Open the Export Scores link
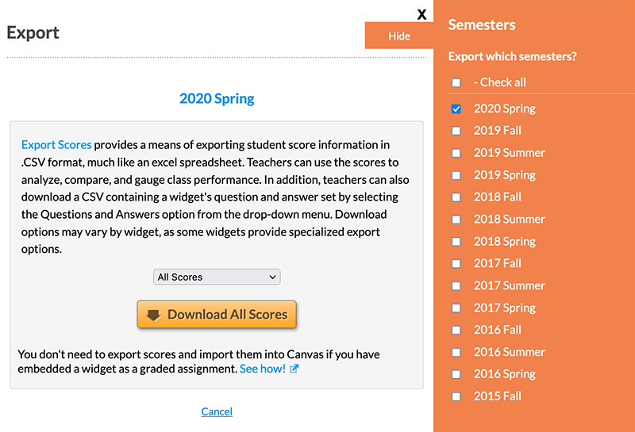 tap(56, 145)
